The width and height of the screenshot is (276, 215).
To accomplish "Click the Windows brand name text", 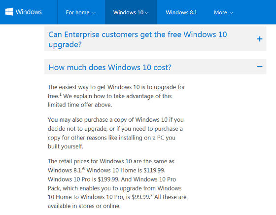I will (x=29, y=12).
